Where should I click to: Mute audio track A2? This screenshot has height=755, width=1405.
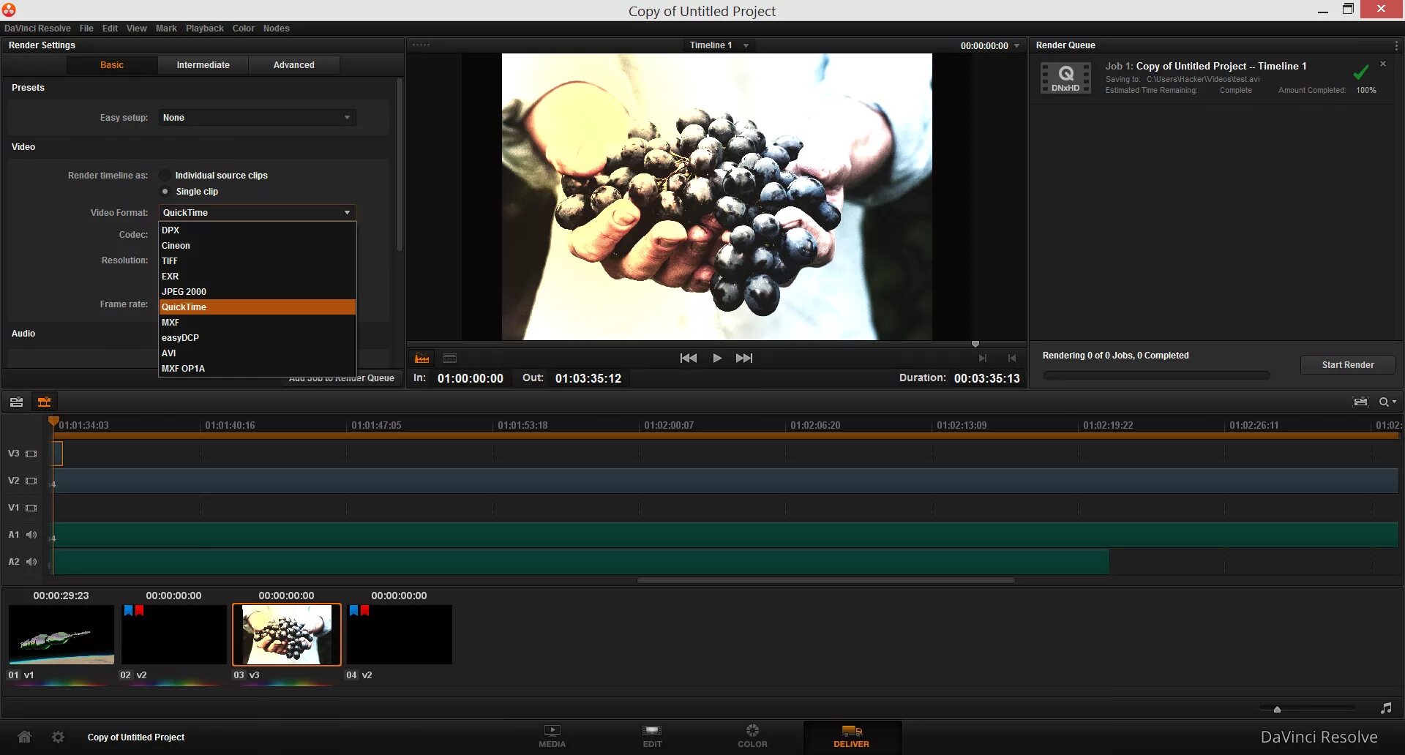[x=31, y=562]
